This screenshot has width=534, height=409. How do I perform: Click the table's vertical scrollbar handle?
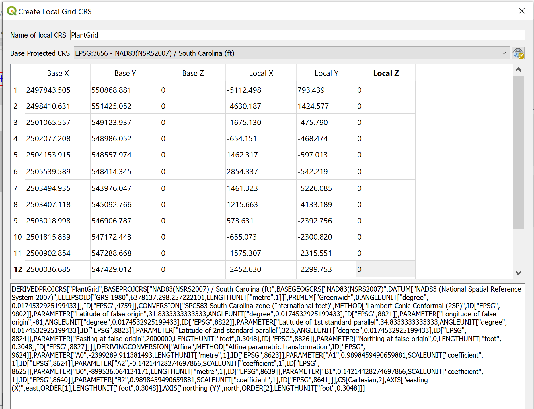coord(518,152)
